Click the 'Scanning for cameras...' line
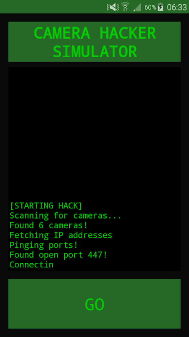189x337 pixels. click(66, 216)
